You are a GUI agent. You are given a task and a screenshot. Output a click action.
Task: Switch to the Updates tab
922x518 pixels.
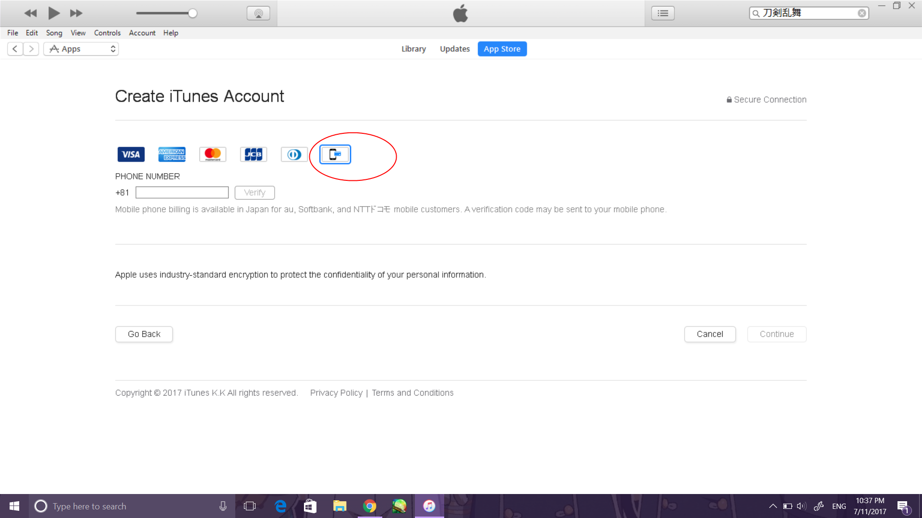455,49
